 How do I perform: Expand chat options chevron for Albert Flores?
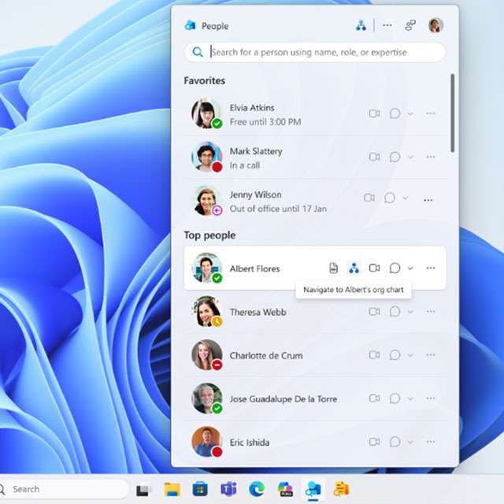pyautogui.click(x=410, y=269)
